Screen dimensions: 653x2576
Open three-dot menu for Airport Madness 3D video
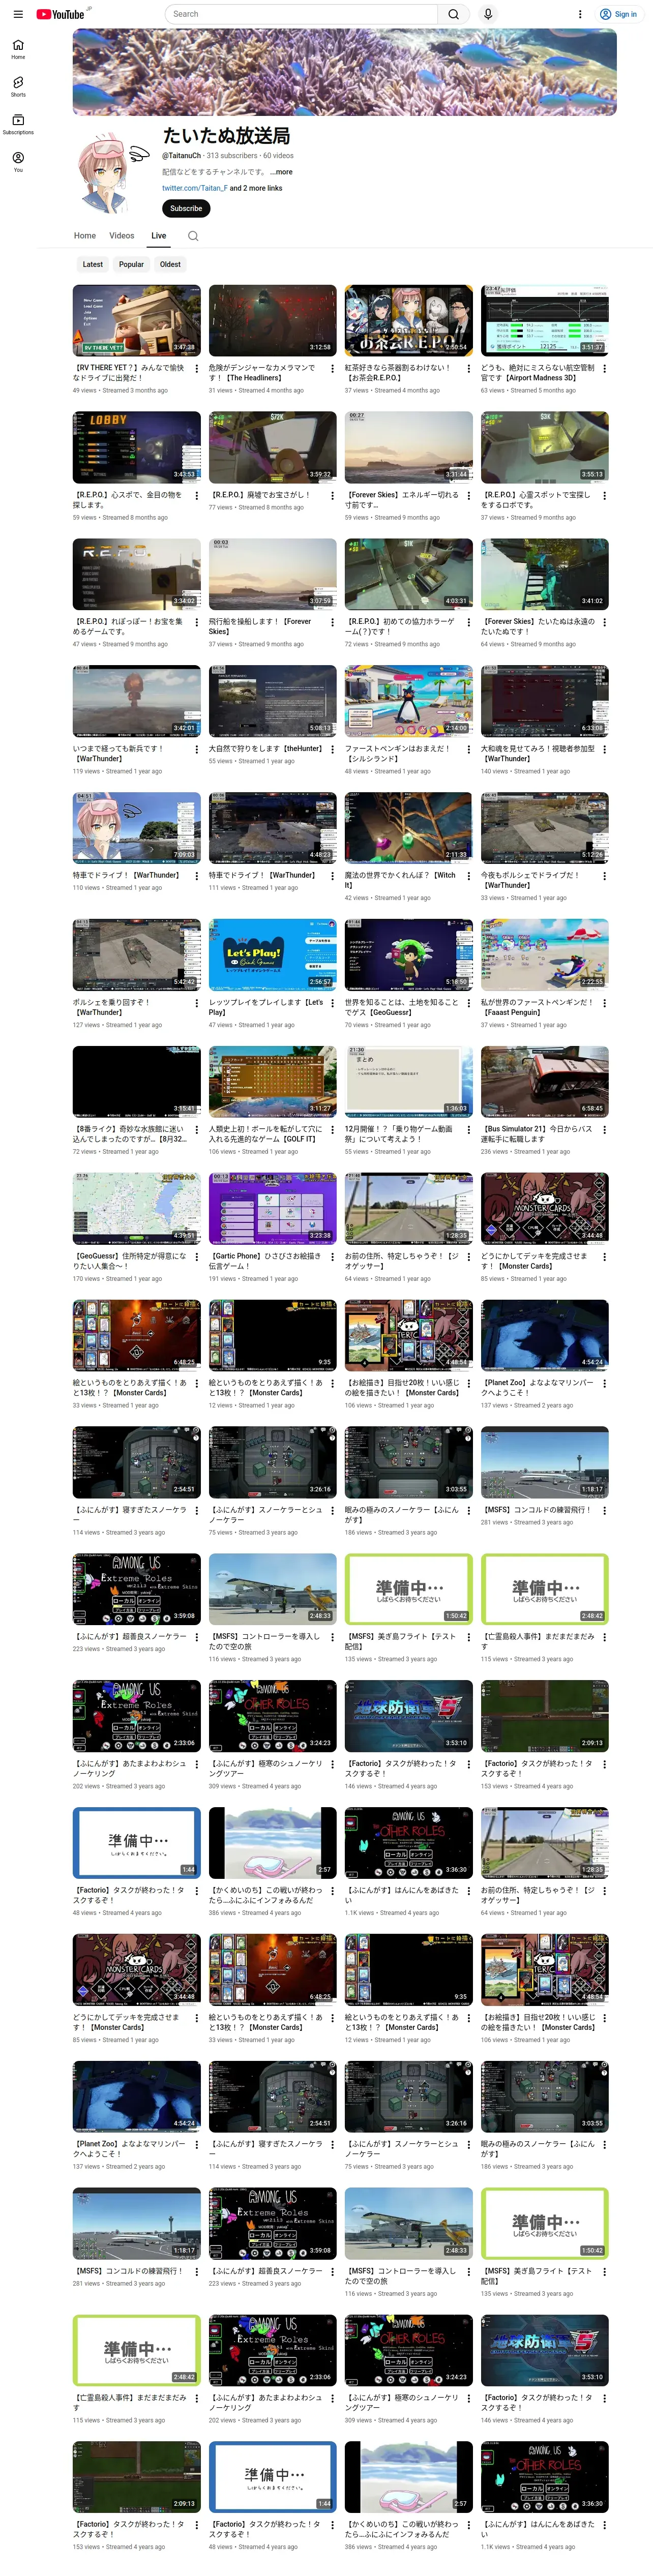[604, 369]
